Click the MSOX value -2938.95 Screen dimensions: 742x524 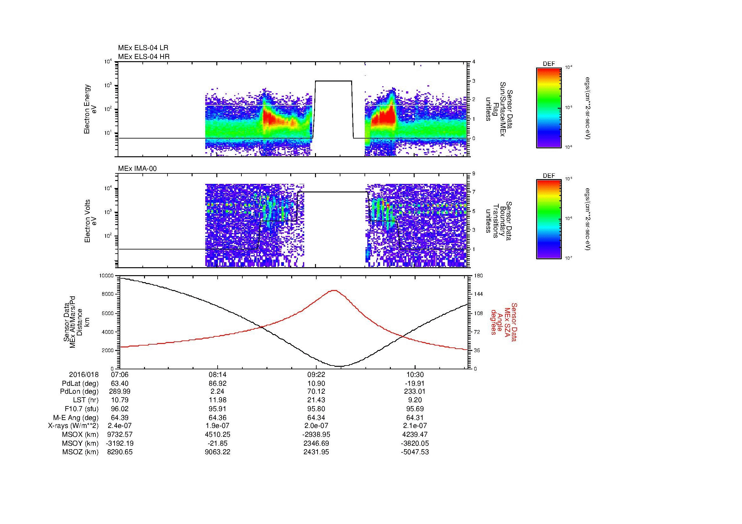point(316,435)
